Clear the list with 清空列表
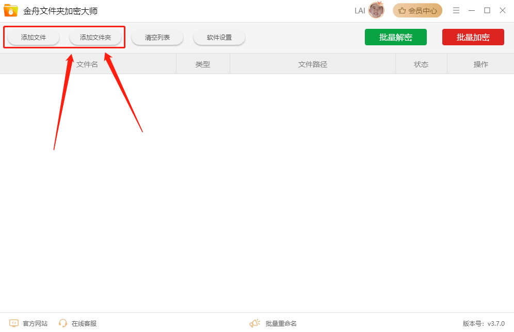The width and height of the screenshot is (514, 332). (157, 37)
